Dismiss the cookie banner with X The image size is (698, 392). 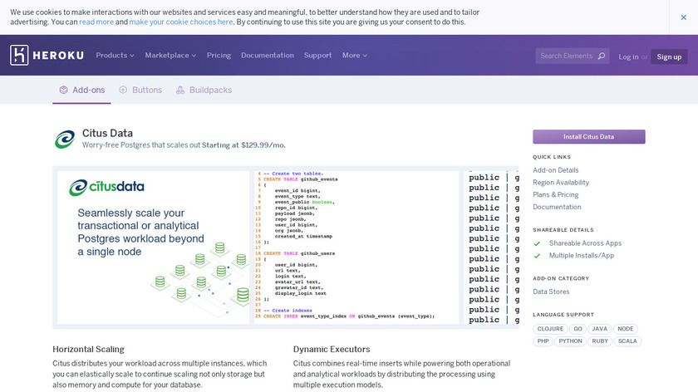(683, 17)
